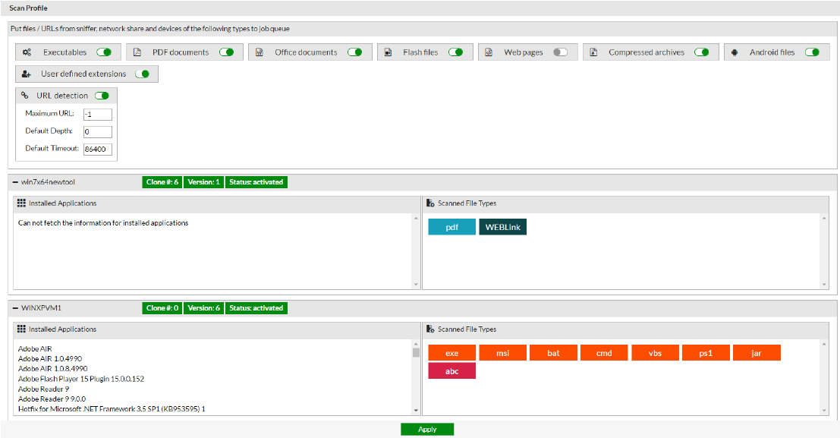
Task: Enable the Web pages toggle
Action: [560, 52]
